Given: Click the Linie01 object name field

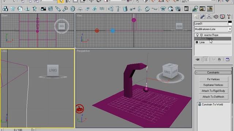Looking at the screenshot, I should click(x=211, y=24).
